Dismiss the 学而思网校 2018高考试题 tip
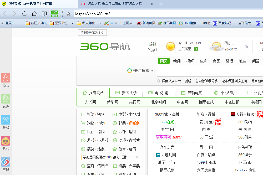The width and height of the screenshot is (263, 175). [137, 157]
